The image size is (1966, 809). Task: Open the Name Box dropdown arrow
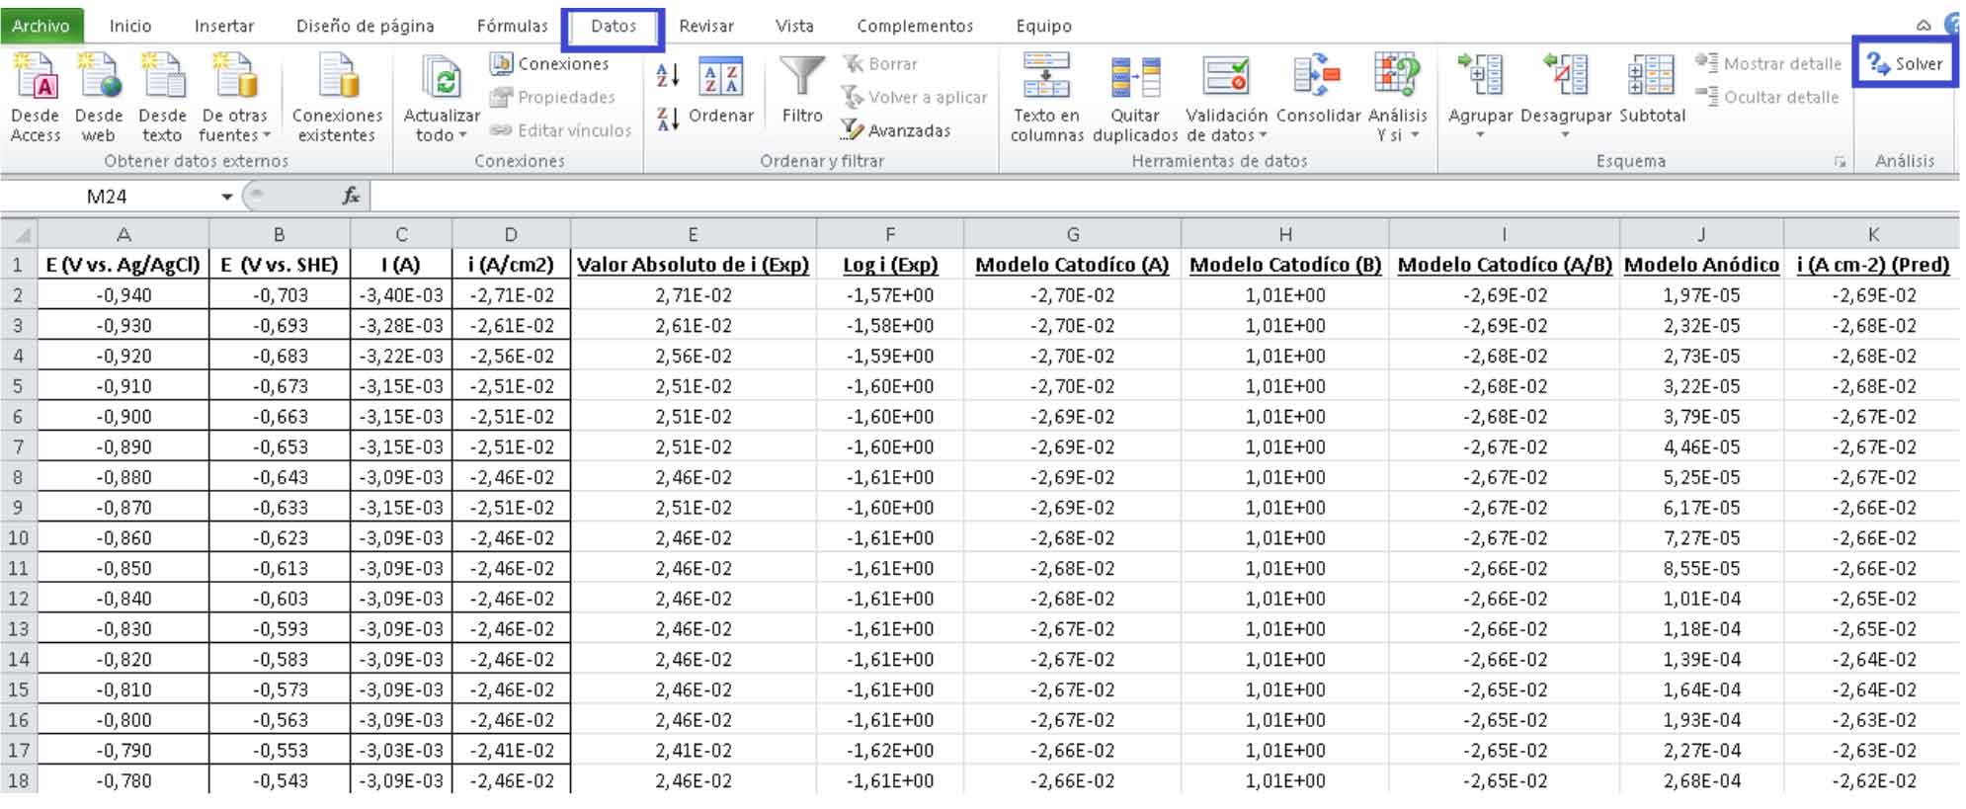tap(227, 197)
